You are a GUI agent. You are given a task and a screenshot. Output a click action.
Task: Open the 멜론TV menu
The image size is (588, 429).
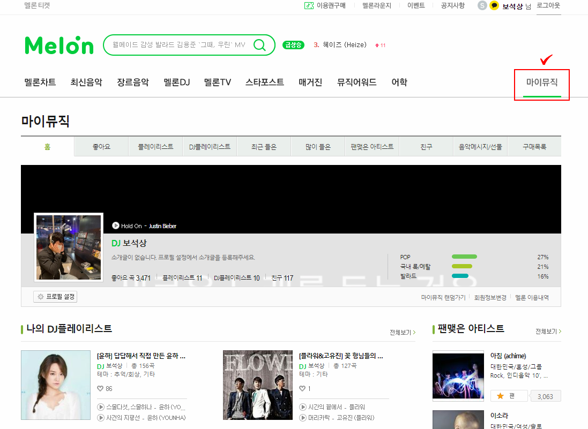click(x=218, y=82)
